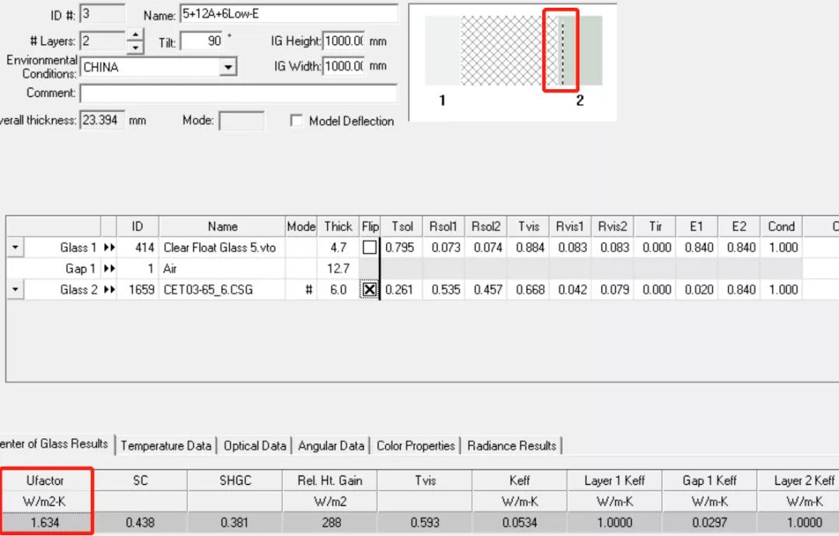Check the Flip box for Glass 1
The width and height of the screenshot is (839, 536).
tap(370, 247)
